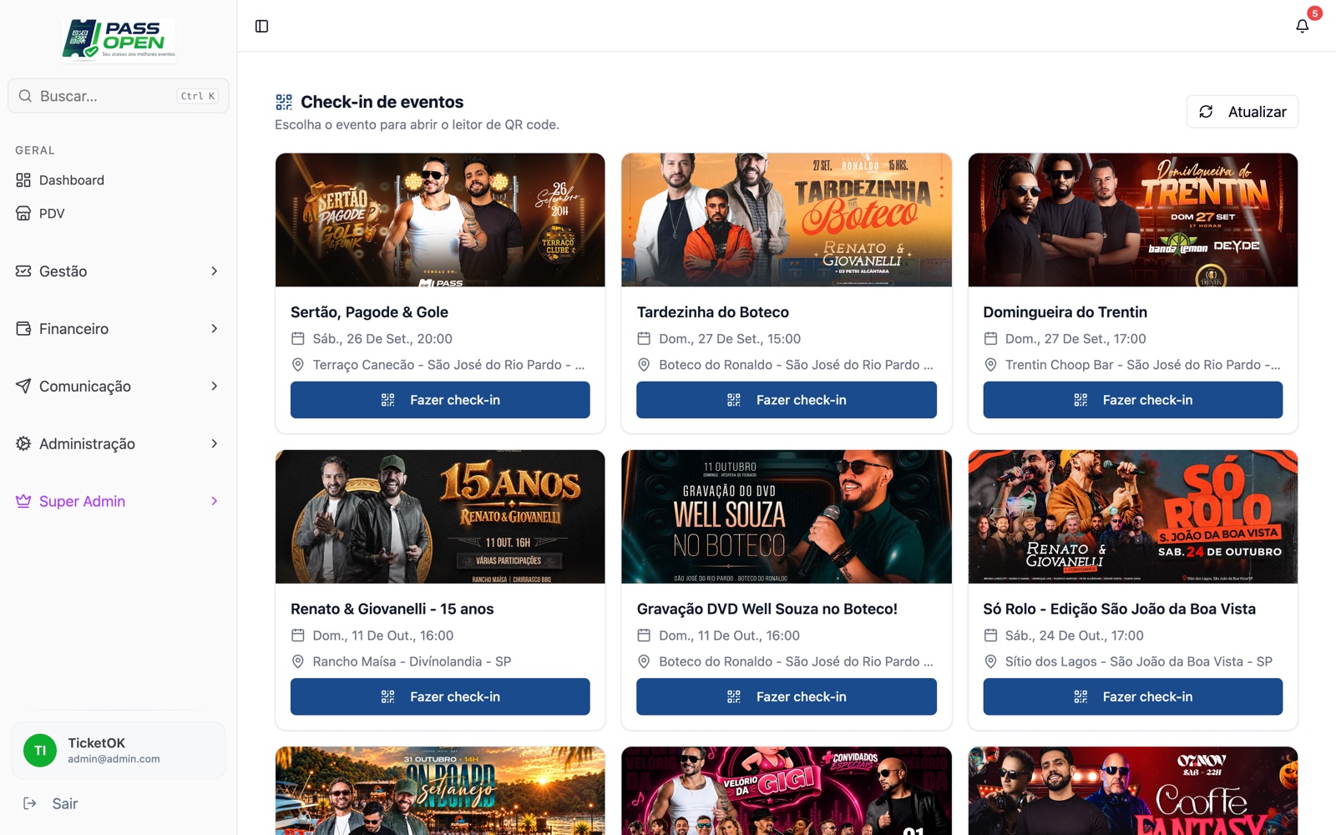Viewport: 1336px width, 835px height.
Task: Open the Administração menu item
Action: 119,443
